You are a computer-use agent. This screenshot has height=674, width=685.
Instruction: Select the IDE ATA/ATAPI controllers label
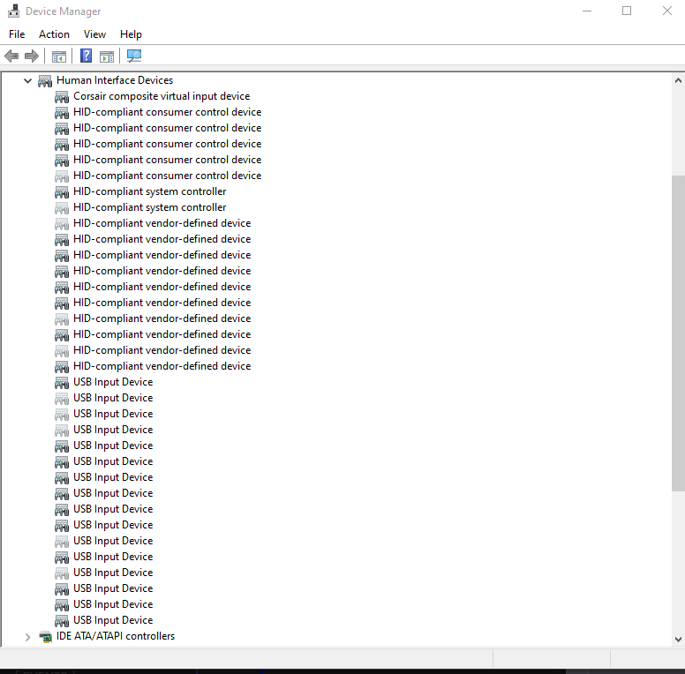point(116,636)
